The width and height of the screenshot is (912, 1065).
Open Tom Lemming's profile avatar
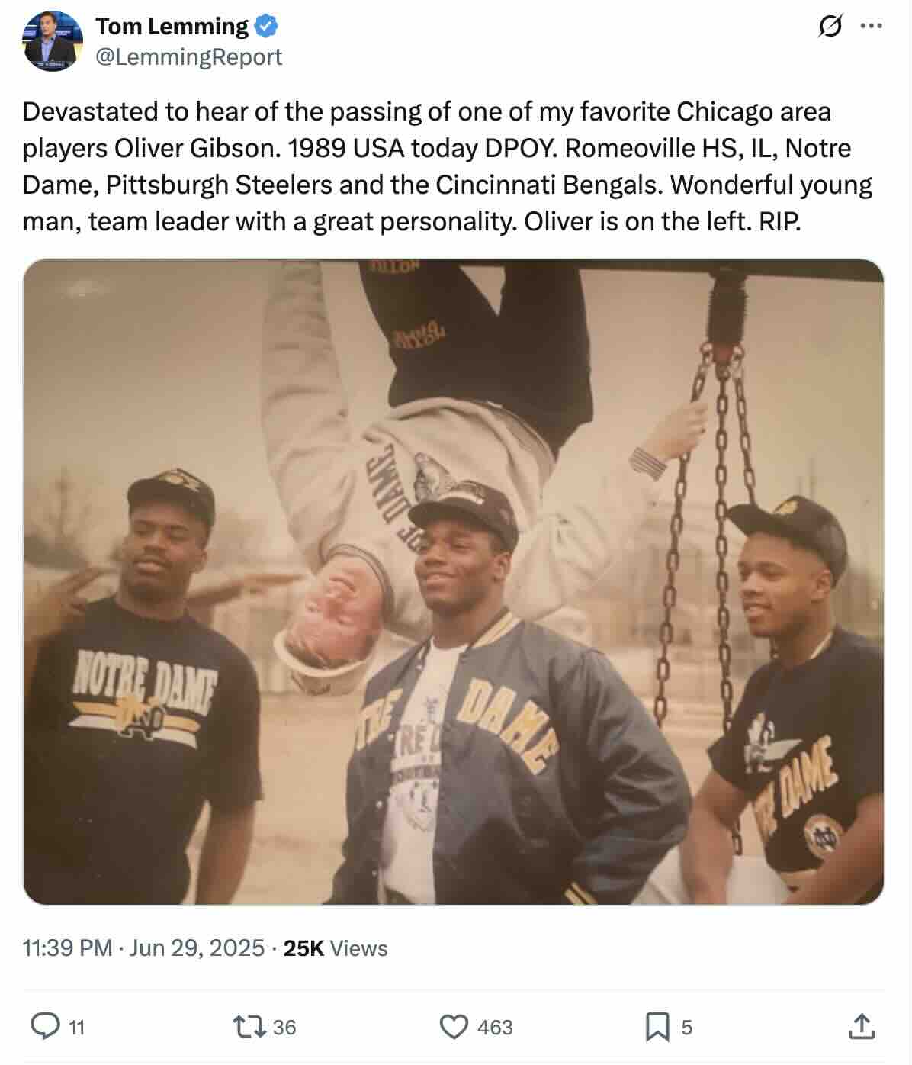pyautogui.click(x=53, y=41)
